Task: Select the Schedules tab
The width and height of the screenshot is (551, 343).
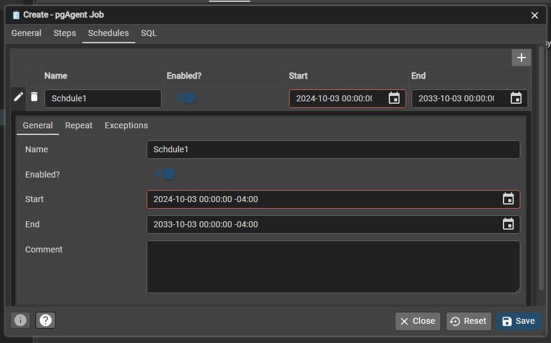Action: pos(109,34)
